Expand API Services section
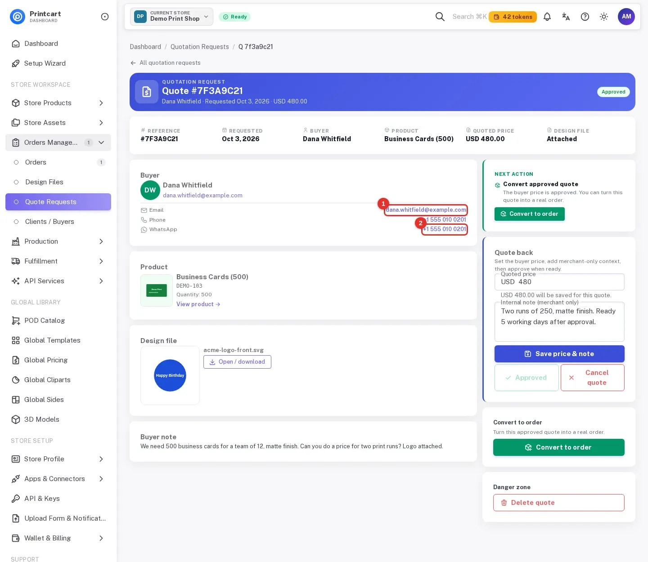 point(58,281)
